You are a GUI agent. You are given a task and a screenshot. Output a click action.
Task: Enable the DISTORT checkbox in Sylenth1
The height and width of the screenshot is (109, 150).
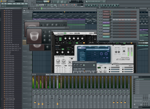tap(79, 53)
